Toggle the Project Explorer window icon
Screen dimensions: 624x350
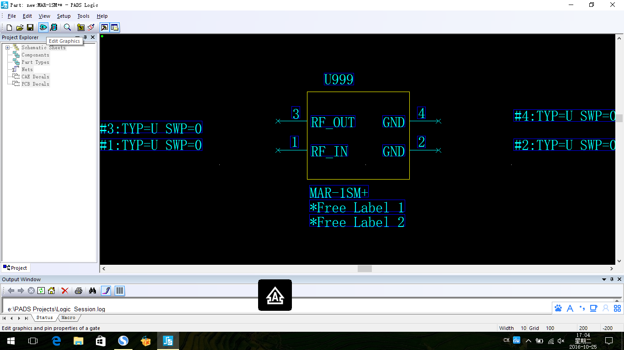click(x=114, y=27)
